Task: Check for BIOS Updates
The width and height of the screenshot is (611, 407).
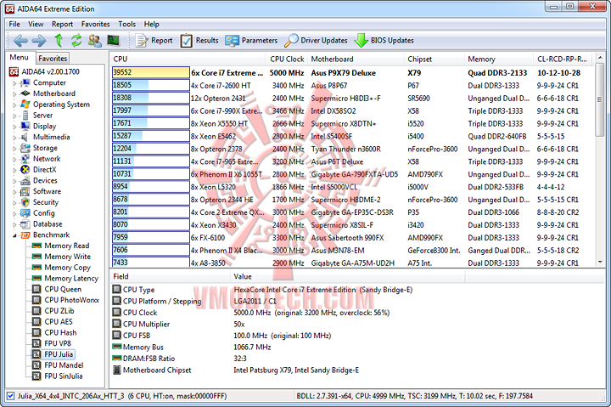Action: pos(384,40)
